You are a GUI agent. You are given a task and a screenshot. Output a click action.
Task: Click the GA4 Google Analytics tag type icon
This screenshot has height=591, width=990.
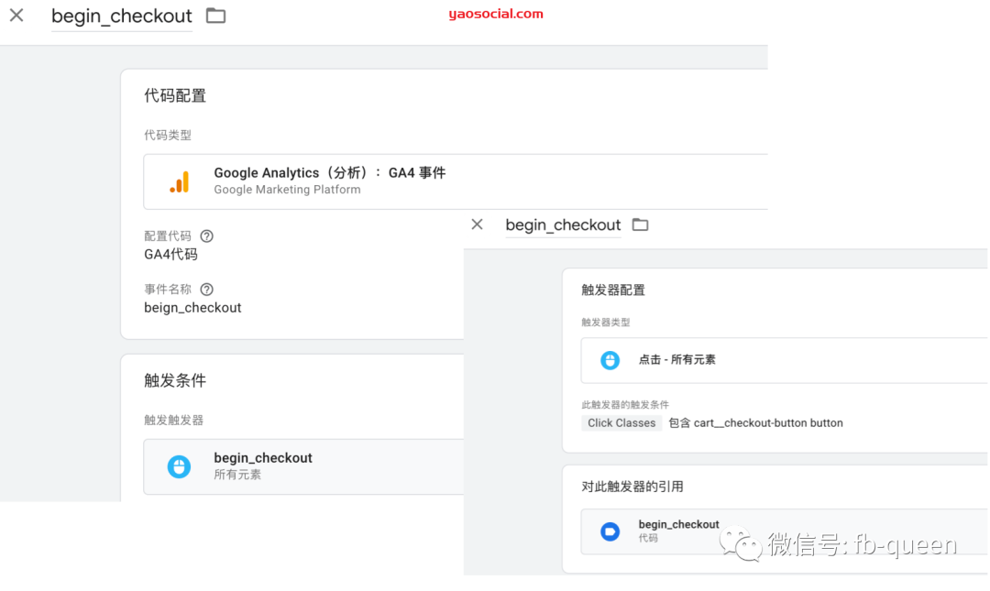pos(180,181)
